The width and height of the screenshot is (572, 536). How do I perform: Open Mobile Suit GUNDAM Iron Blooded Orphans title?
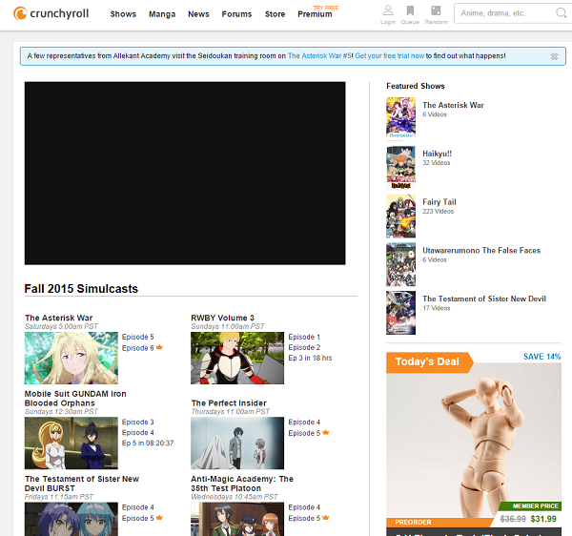(x=75, y=399)
